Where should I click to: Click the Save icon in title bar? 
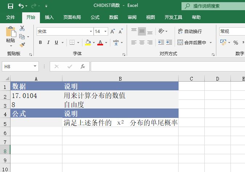[10, 6]
